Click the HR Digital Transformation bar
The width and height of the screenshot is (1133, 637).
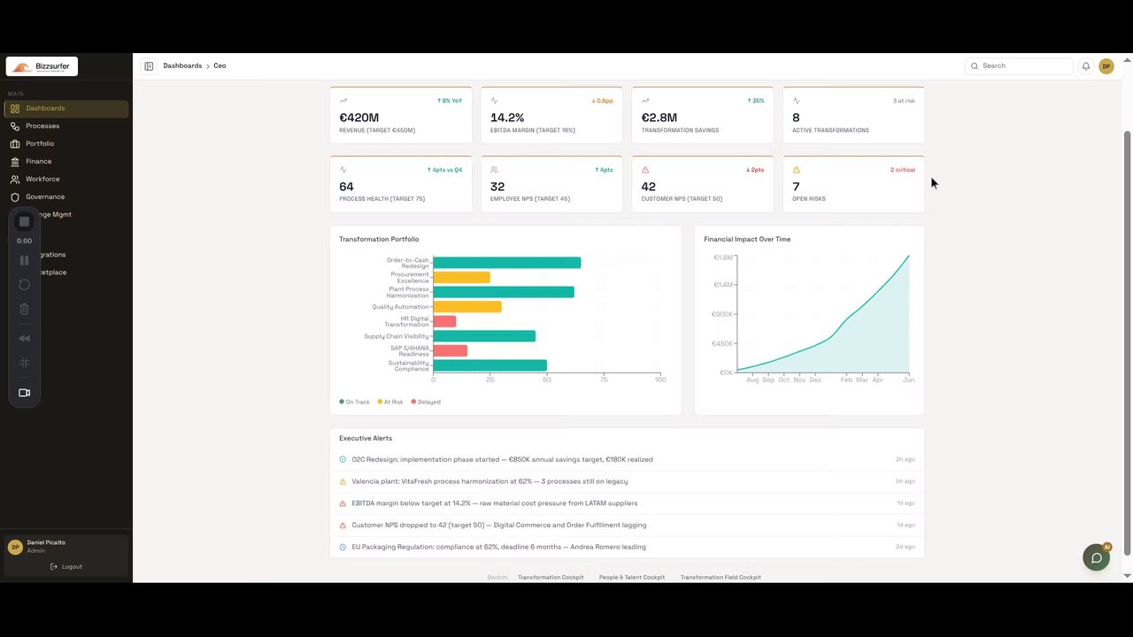point(444,321)
